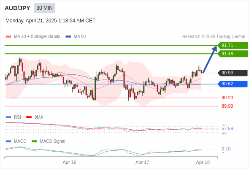Click the AUD/JPY pair title
The width and height of the screenshot is (249, 169).
pos(17,8)
